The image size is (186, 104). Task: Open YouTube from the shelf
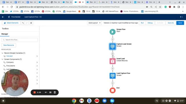point(97,101)
